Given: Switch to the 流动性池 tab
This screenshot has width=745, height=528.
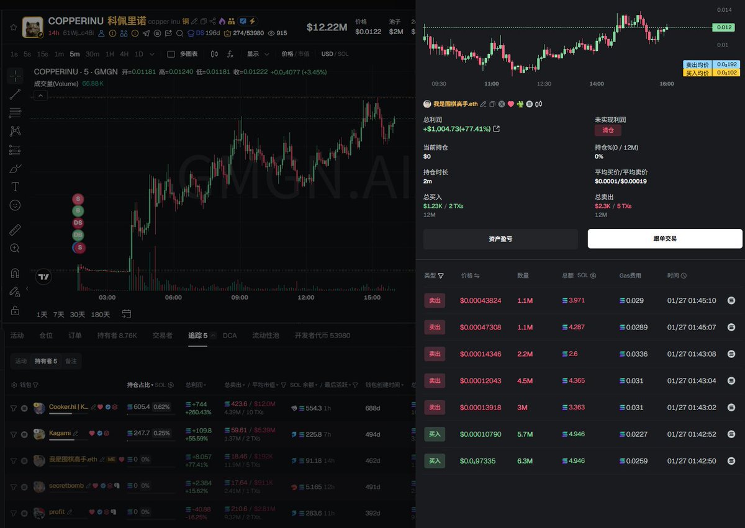Looking at the screenshot, I should (265, 336).
